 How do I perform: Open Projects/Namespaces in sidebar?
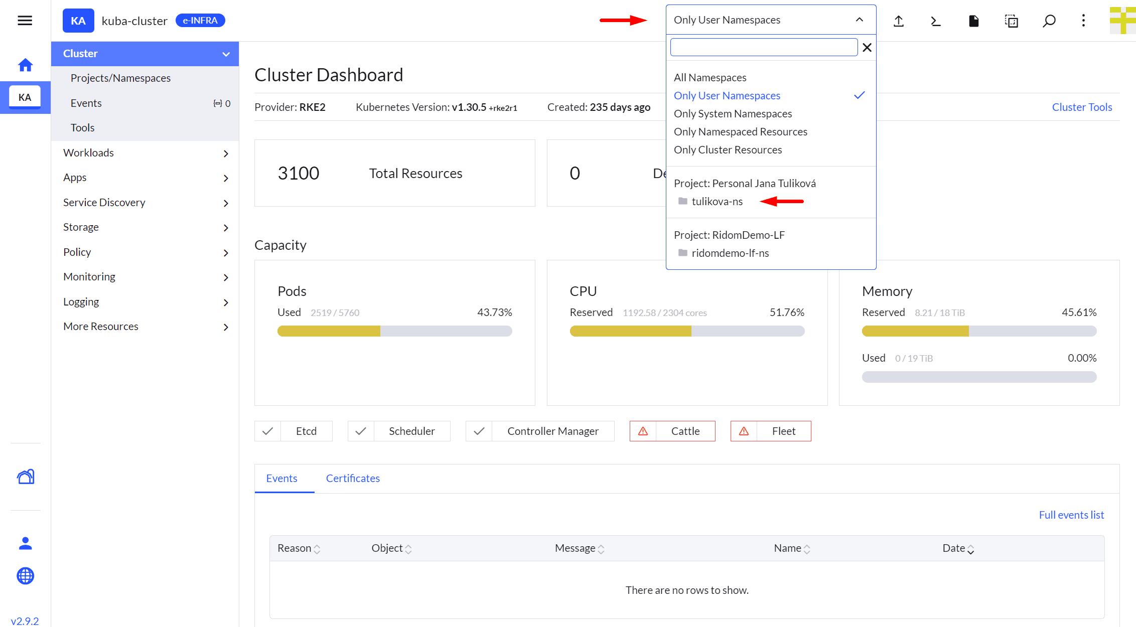[120, 78]
